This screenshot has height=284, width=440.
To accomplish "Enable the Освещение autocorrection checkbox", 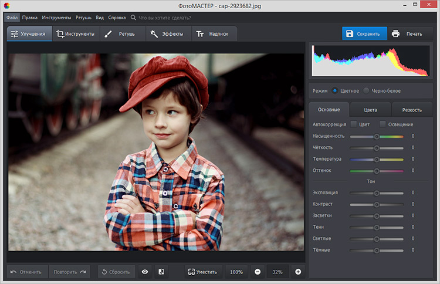I will point(383,124).
